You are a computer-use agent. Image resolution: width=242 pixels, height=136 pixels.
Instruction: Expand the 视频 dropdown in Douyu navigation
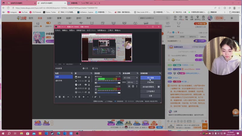(69, 18)
